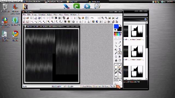Pick the blue foreground color swatch
The image size is (175, 98).
[x=116, y=26]
